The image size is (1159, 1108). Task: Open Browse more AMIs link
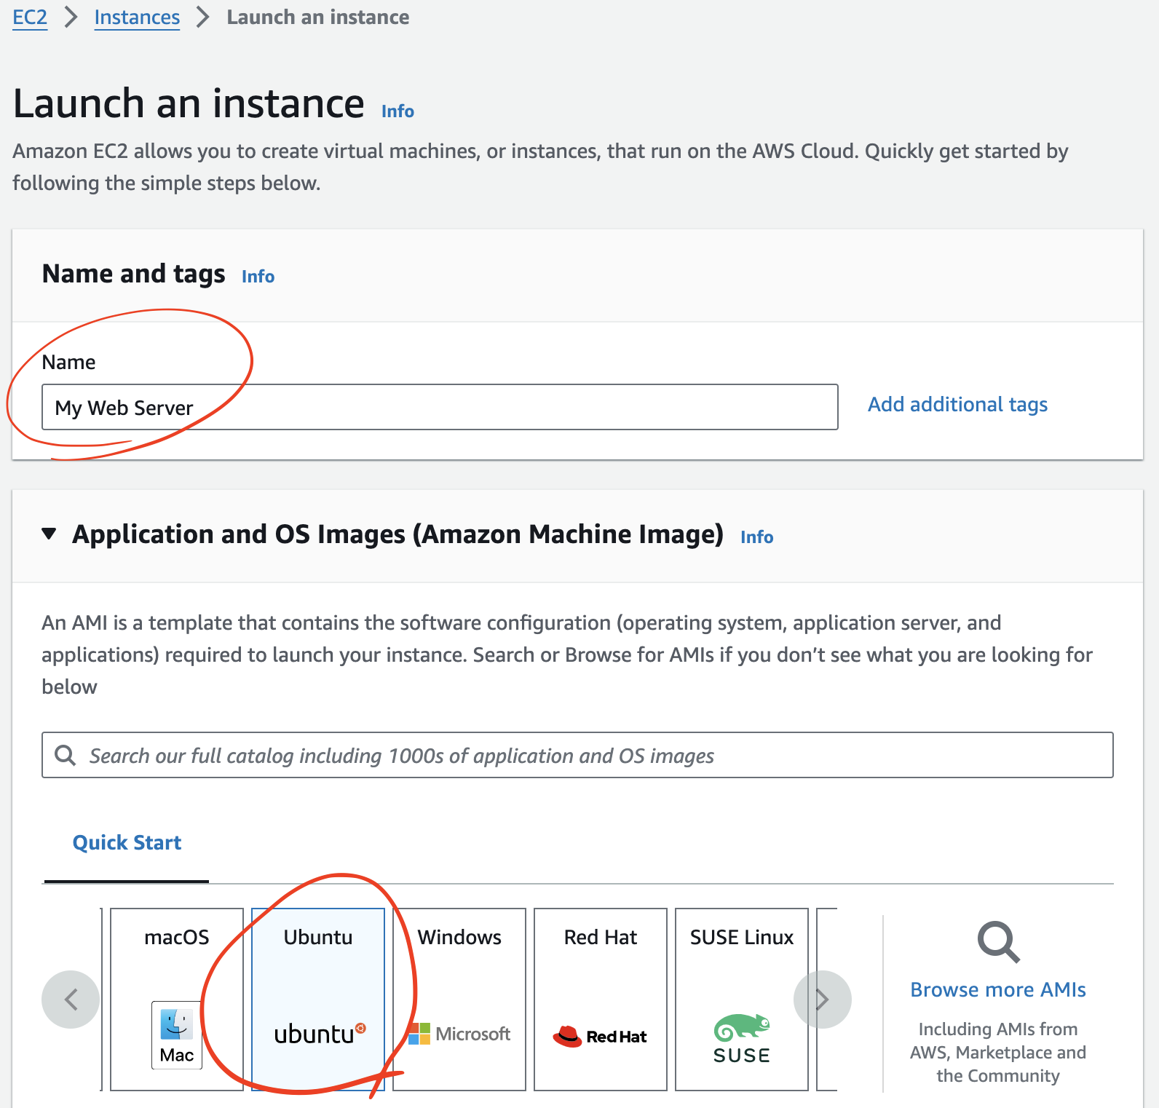(x=997, y=990)
